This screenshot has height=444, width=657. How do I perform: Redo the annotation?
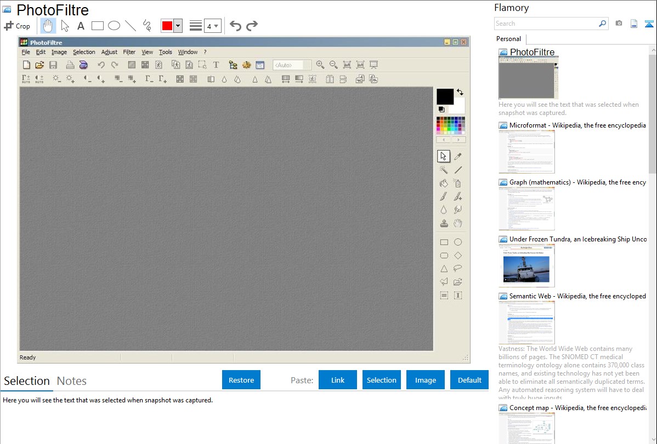[252, 26]
